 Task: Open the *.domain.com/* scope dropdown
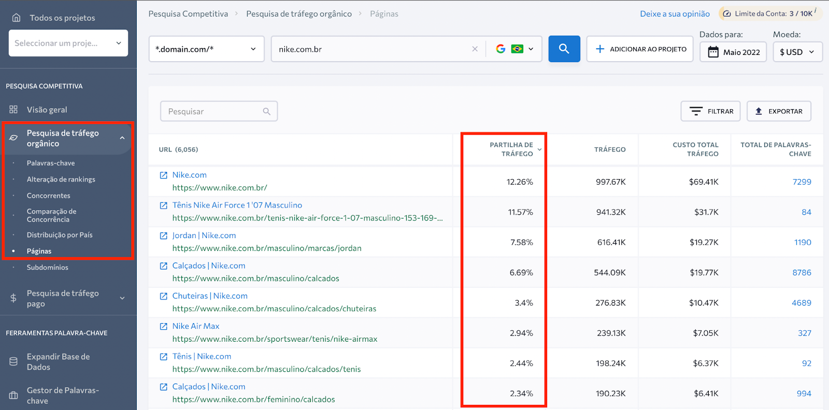(x=206, y=49)
